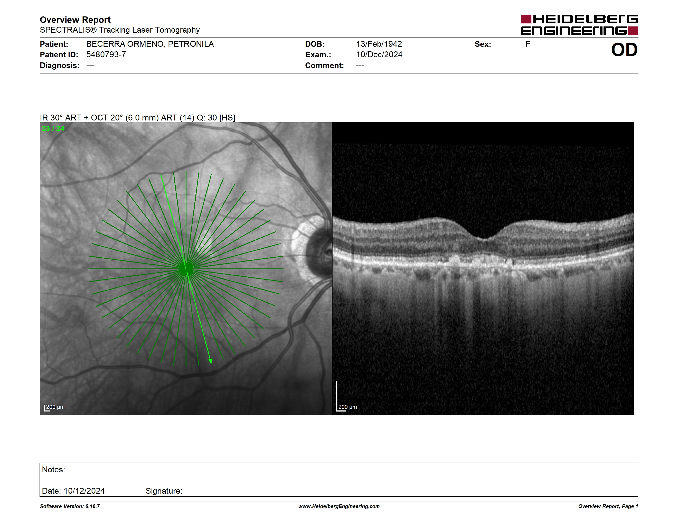Viewport: 678px width, 524px height.
Task: Select the Sex value F
Action: click(x=528, y=44)
